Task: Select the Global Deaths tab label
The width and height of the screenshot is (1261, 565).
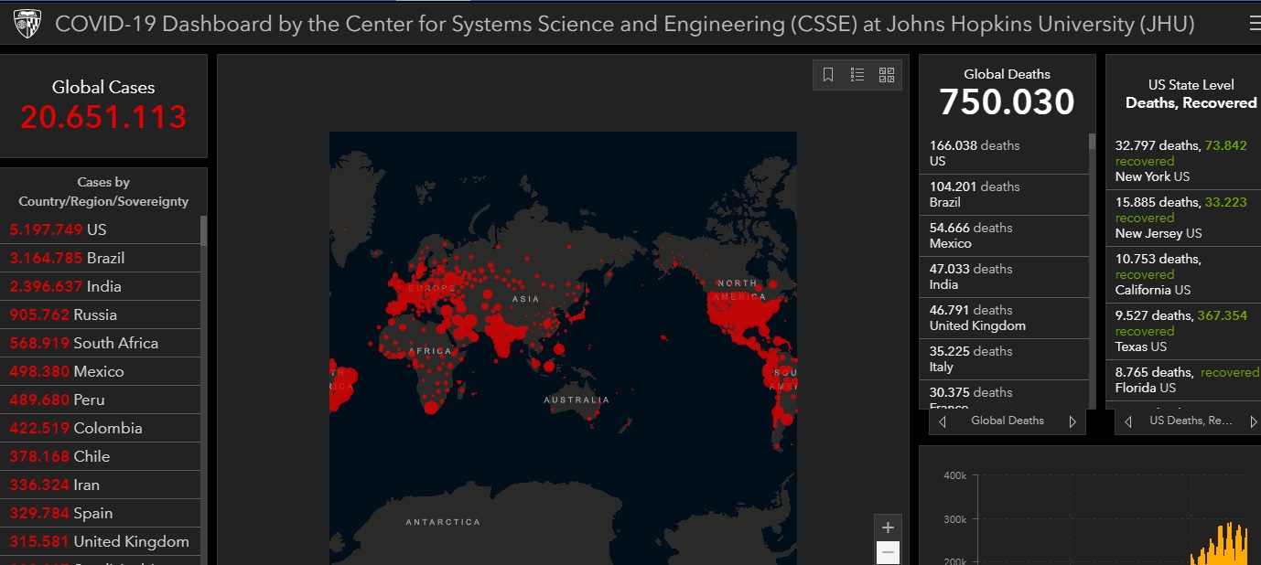Action: point(1008,421)
